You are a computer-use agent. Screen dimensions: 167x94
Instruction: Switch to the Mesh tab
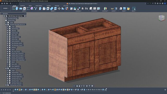(x=30, y=6)
